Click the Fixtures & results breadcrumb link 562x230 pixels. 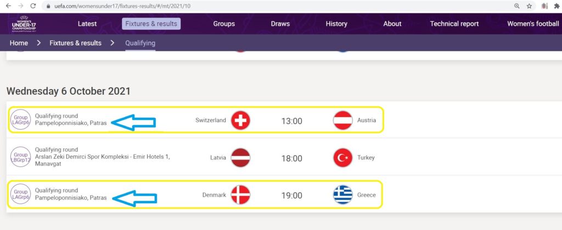pos(75,43)
